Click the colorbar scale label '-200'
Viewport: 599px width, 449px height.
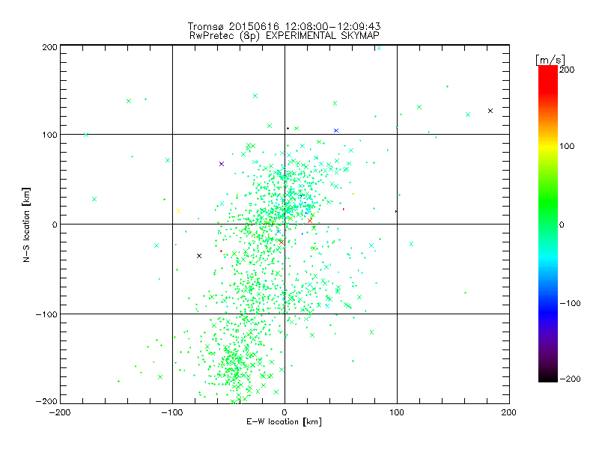click(570, 379)
